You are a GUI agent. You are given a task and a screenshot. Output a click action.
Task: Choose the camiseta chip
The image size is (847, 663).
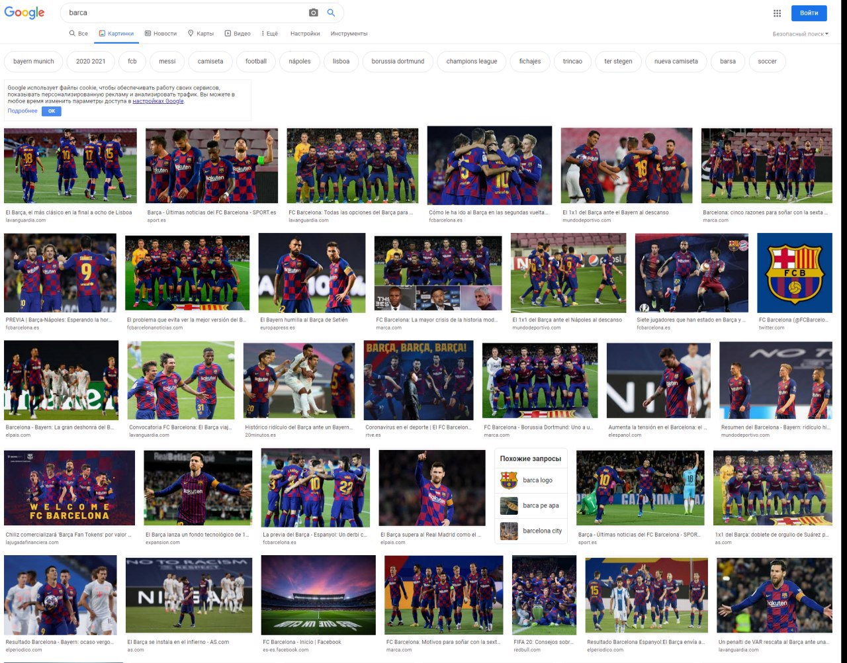(x=210, y=62)
